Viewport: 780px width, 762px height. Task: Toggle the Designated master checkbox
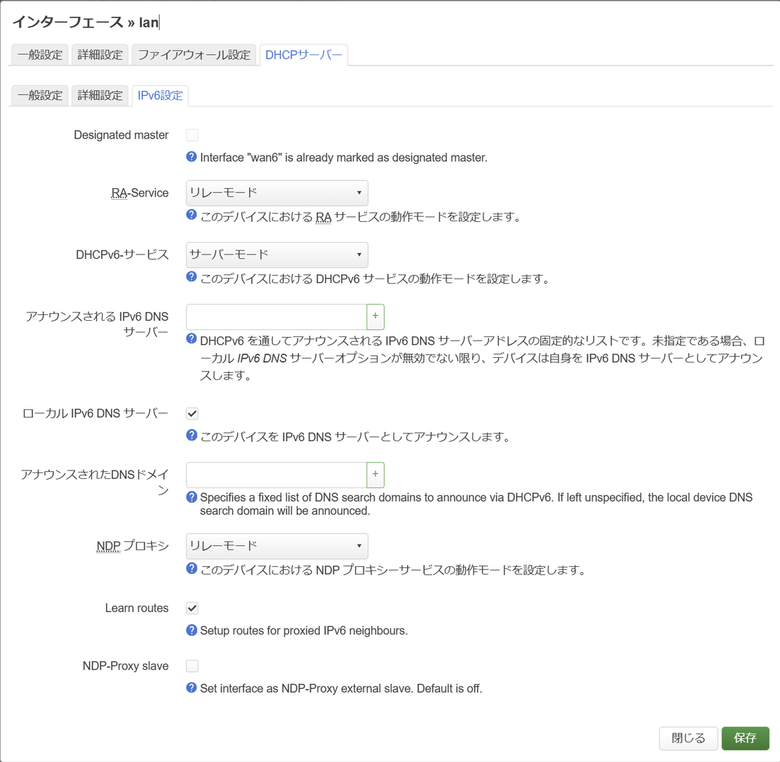coord(192,135)
